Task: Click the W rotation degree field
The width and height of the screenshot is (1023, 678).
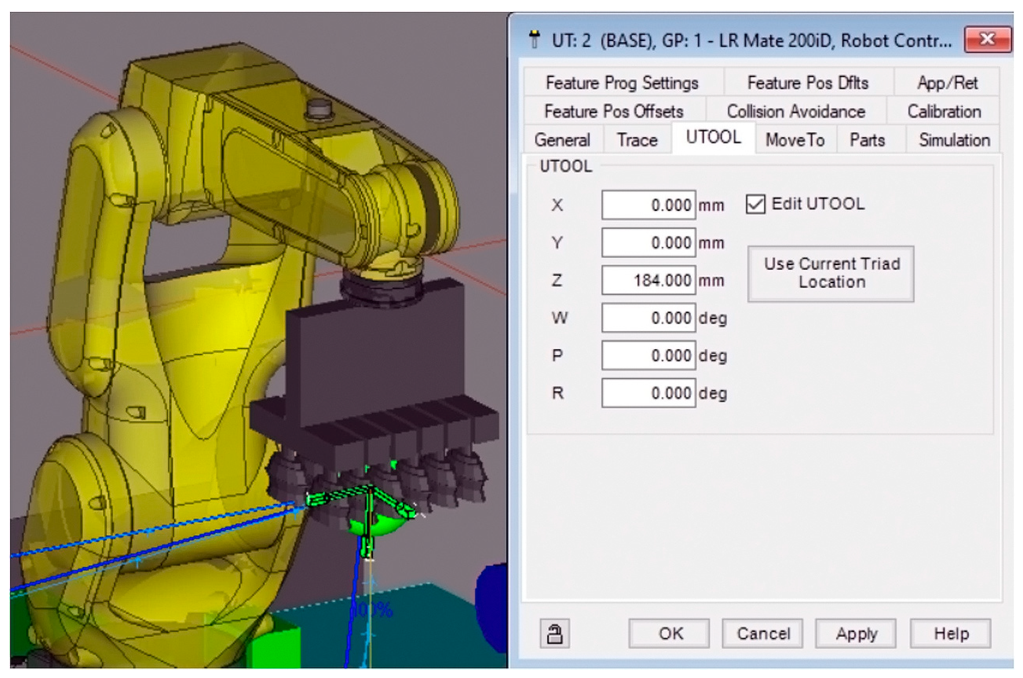Action: point(648,318)
